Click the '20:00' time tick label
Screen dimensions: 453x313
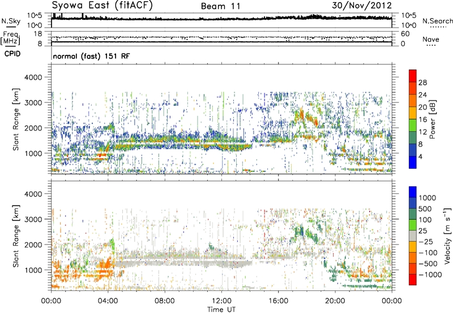(x=335, y=301)
